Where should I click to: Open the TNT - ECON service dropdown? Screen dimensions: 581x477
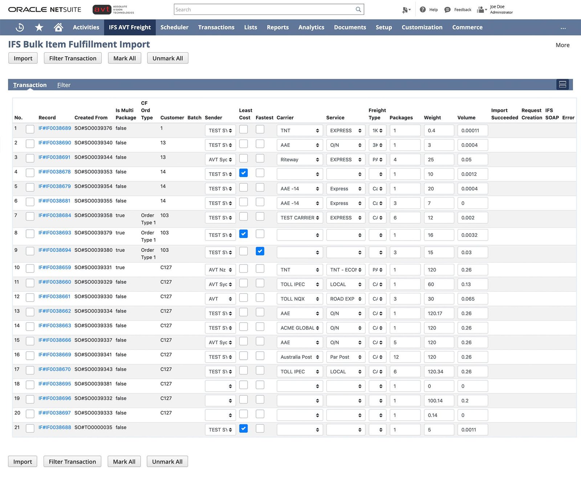(x=346, y=270)
